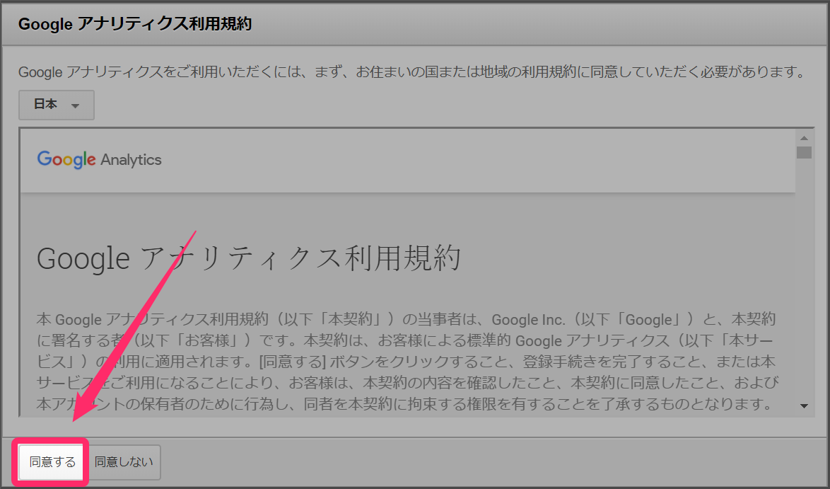Click the scrollbar down arrow
830x489 pixels.
[x=804, y=406]
